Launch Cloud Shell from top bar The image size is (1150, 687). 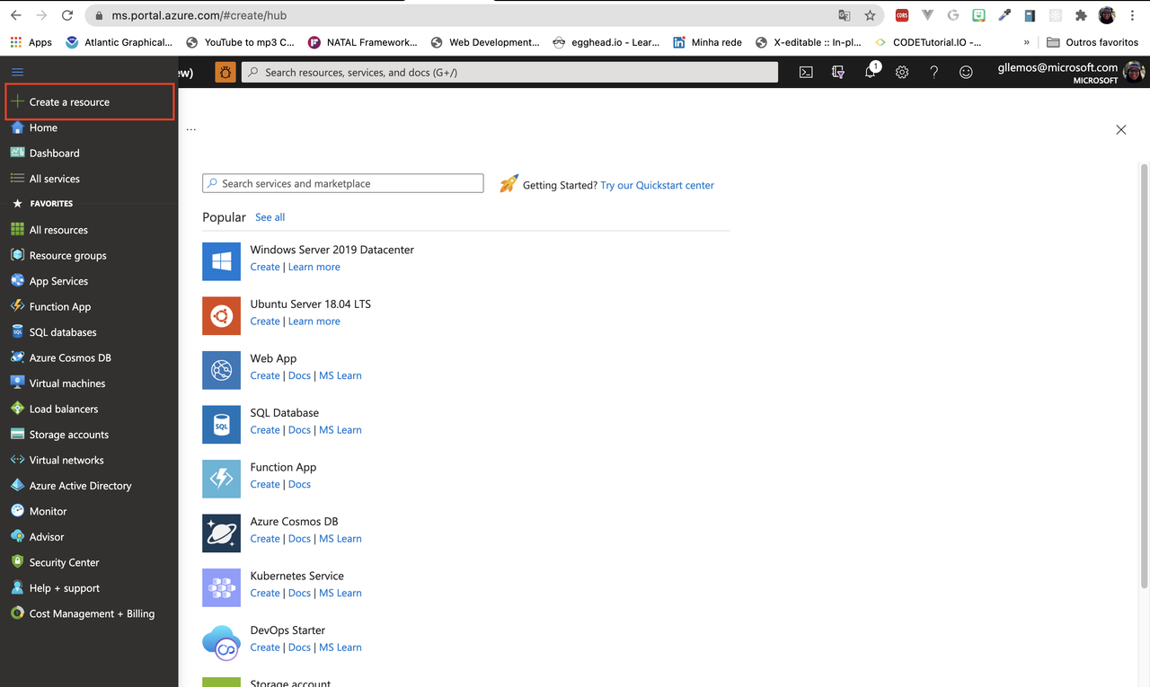coord(806,72)
